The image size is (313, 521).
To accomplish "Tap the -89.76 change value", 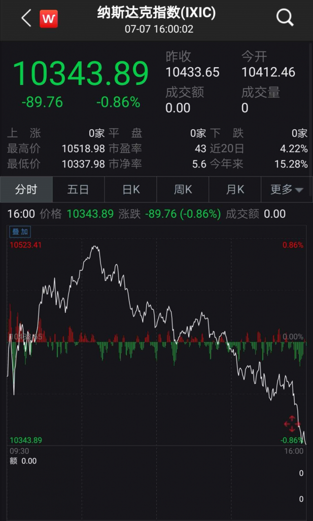I will coord(42,102).
